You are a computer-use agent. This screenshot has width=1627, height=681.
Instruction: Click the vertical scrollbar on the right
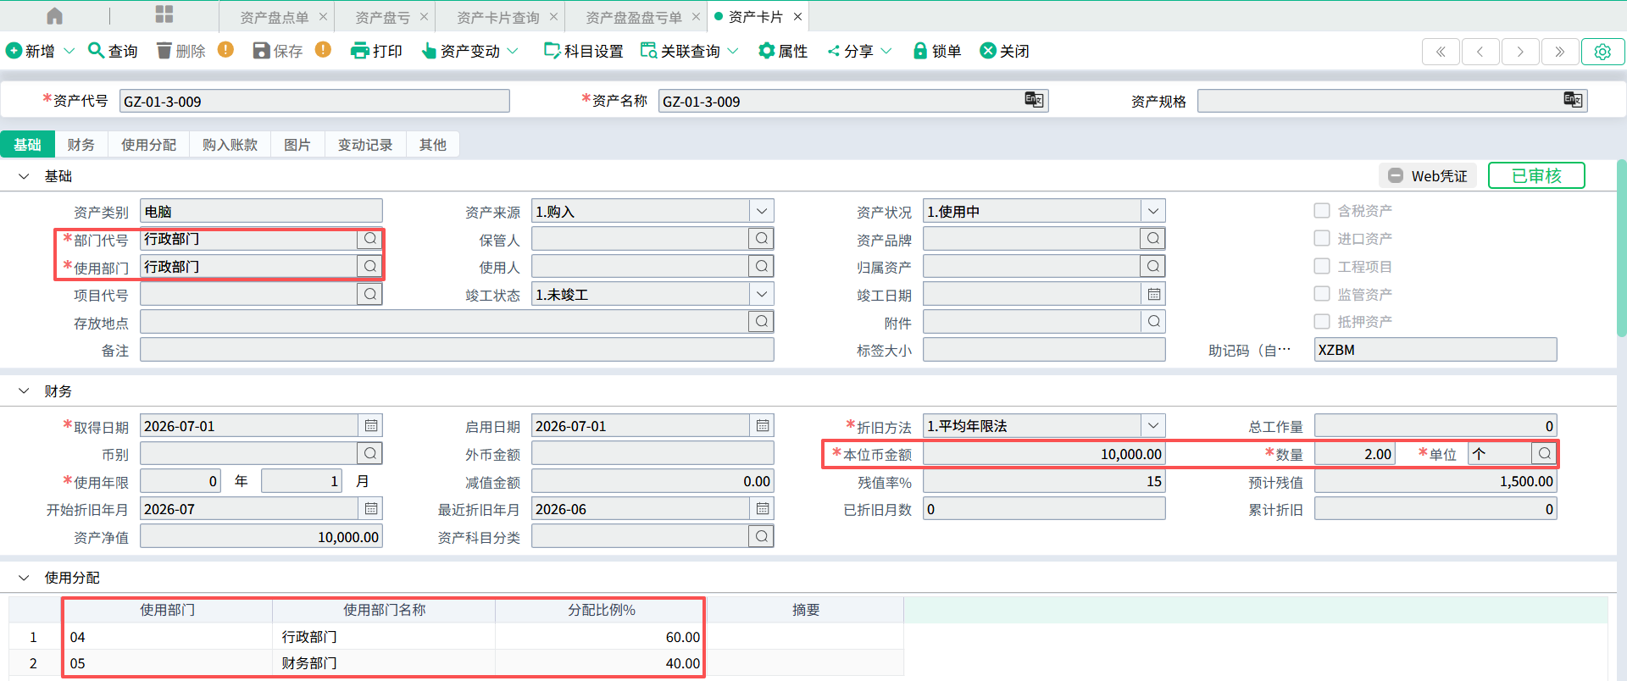1622,249
